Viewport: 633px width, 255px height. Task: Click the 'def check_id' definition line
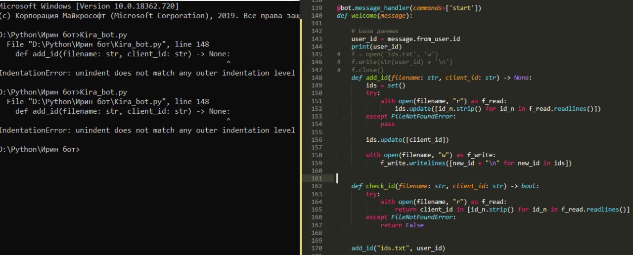click(x=446, y=186)
